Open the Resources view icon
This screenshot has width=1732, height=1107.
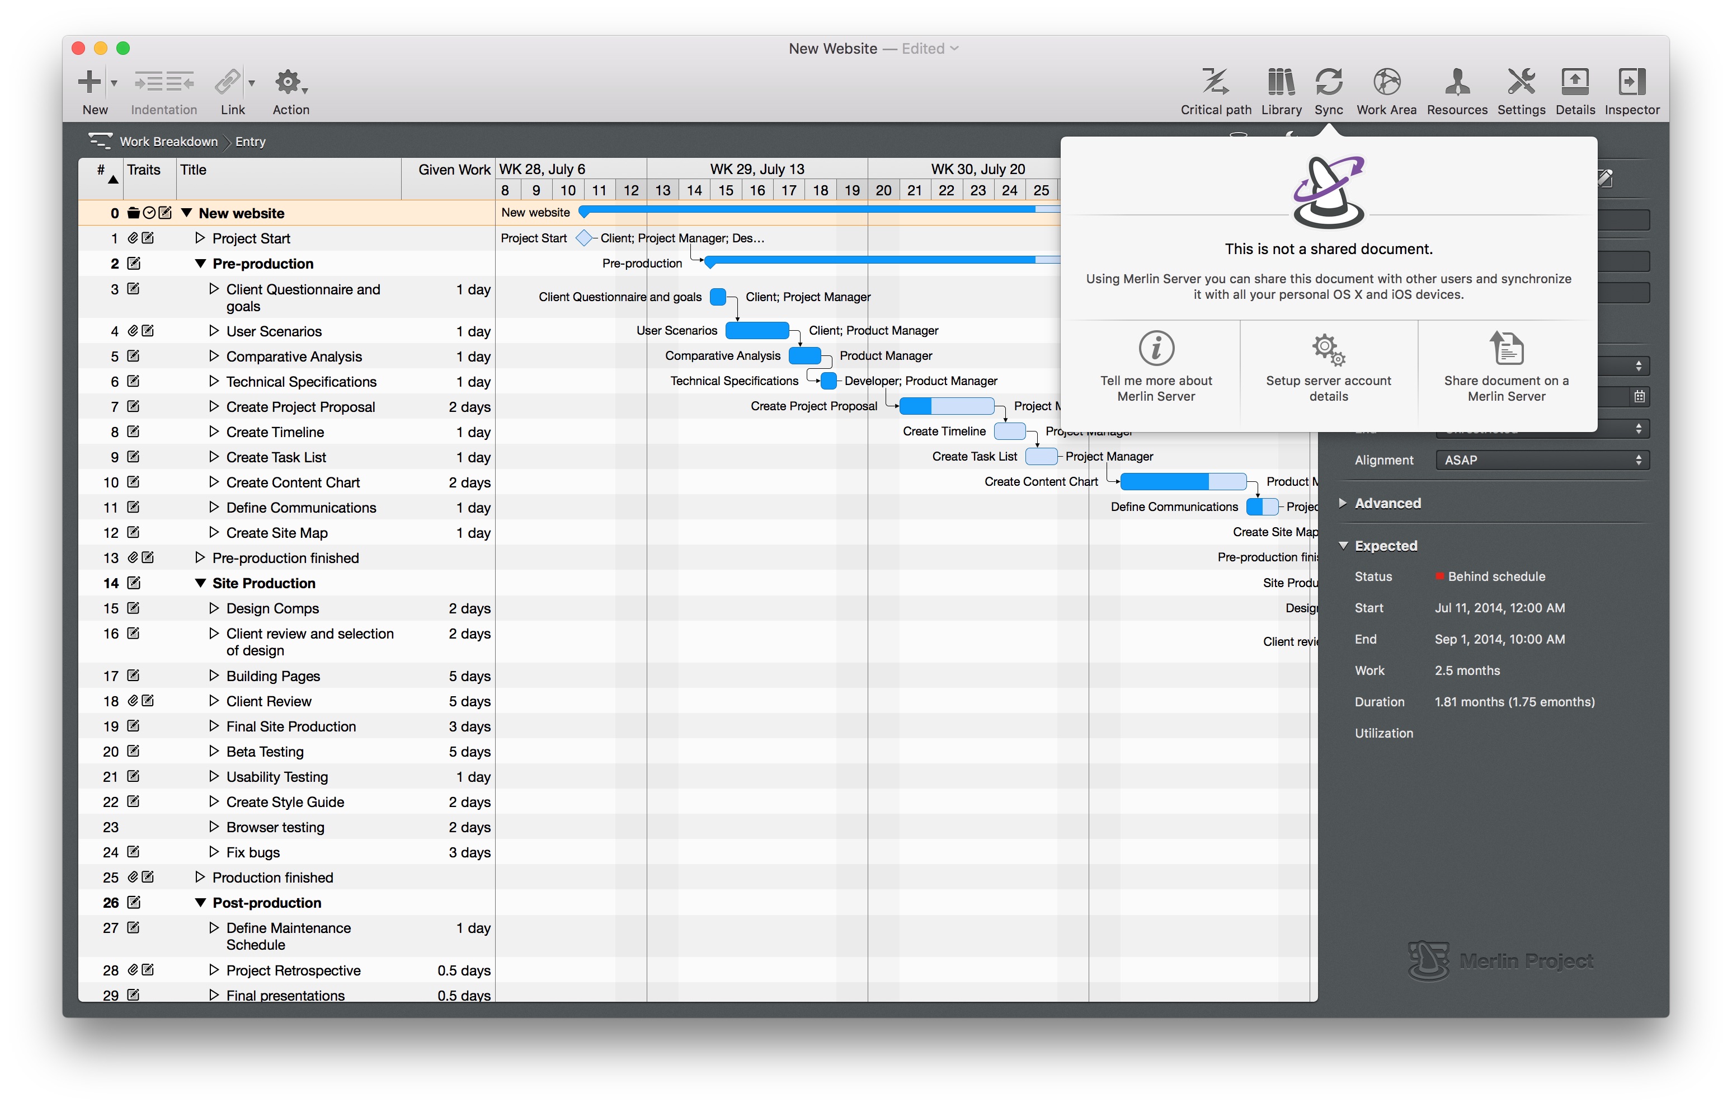coord(1457,81)
